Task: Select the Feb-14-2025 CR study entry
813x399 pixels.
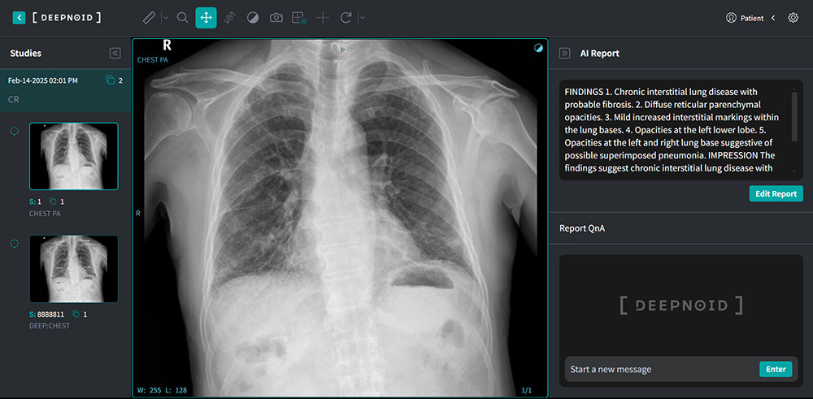Action: tap(65, 89)
